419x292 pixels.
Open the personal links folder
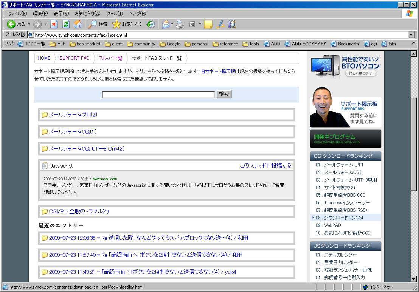[x=196, y=44]
